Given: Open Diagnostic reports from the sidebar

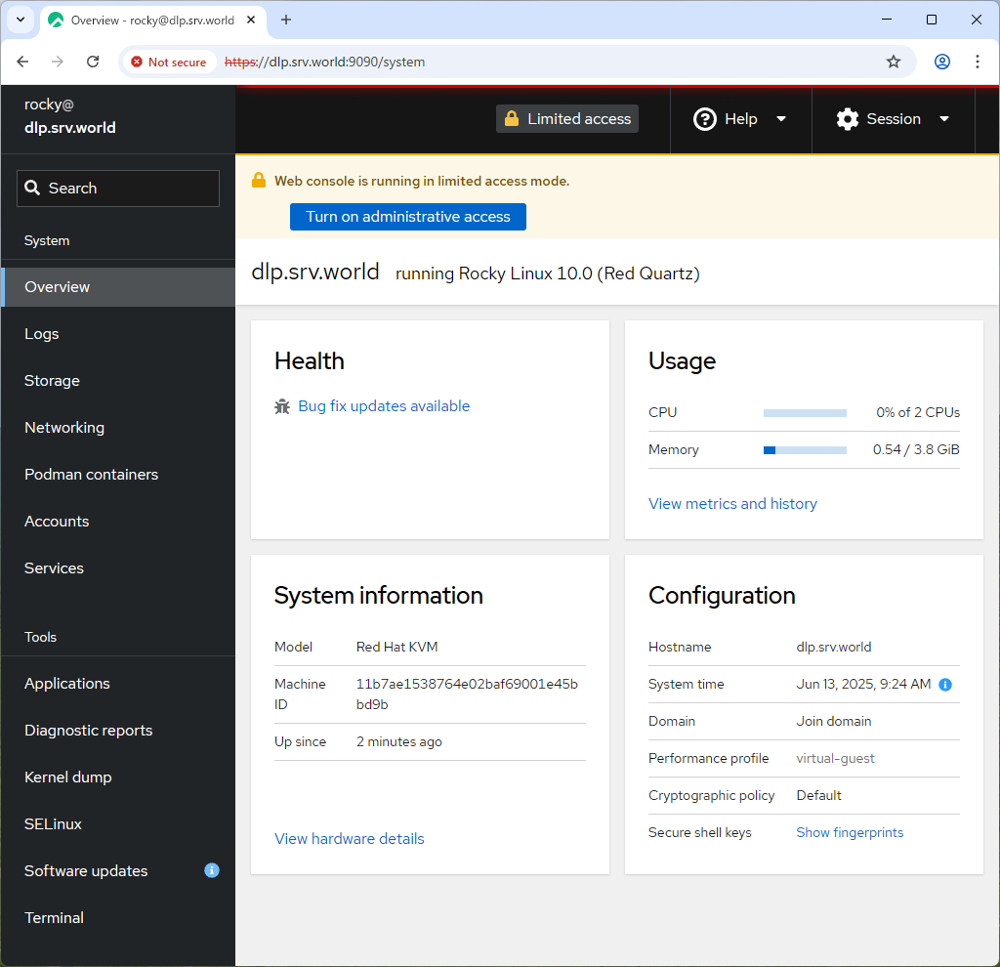Looking at the screenshot, I should [89, 730].
